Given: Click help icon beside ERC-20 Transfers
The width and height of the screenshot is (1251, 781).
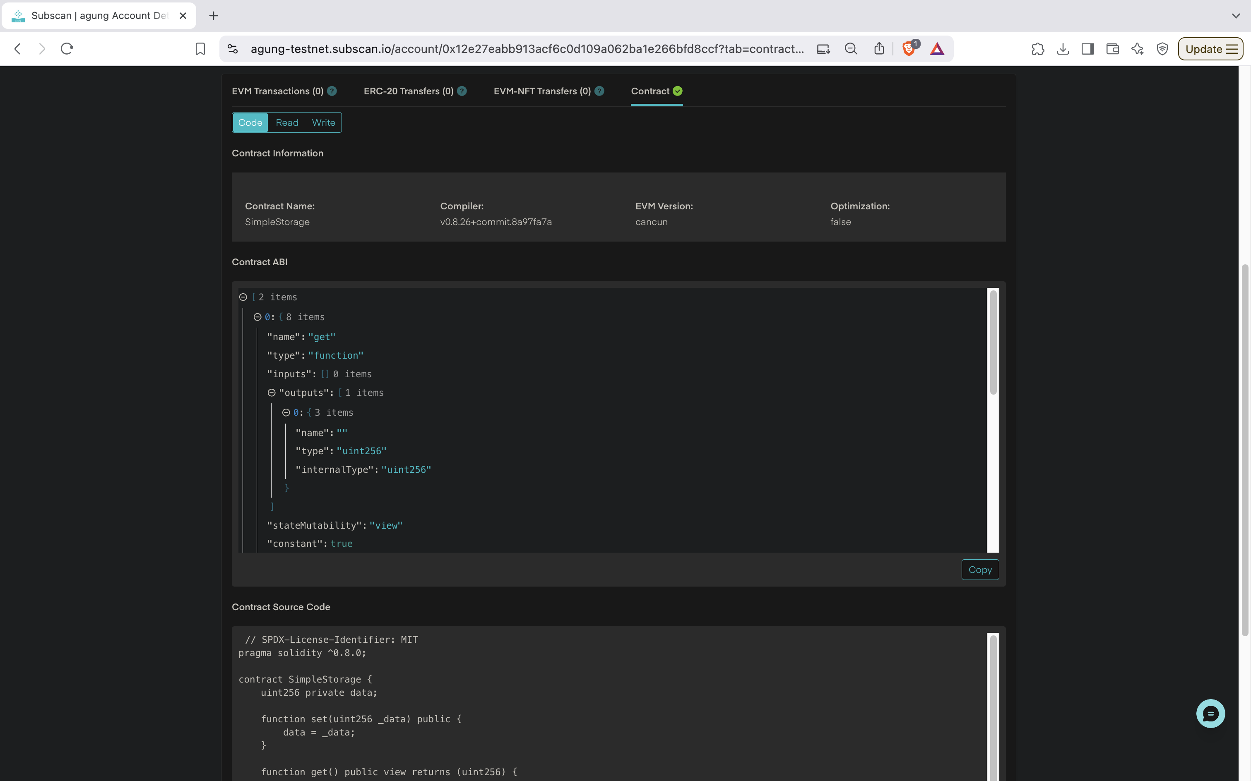Looking at the screenshot, I should [462, 91].
